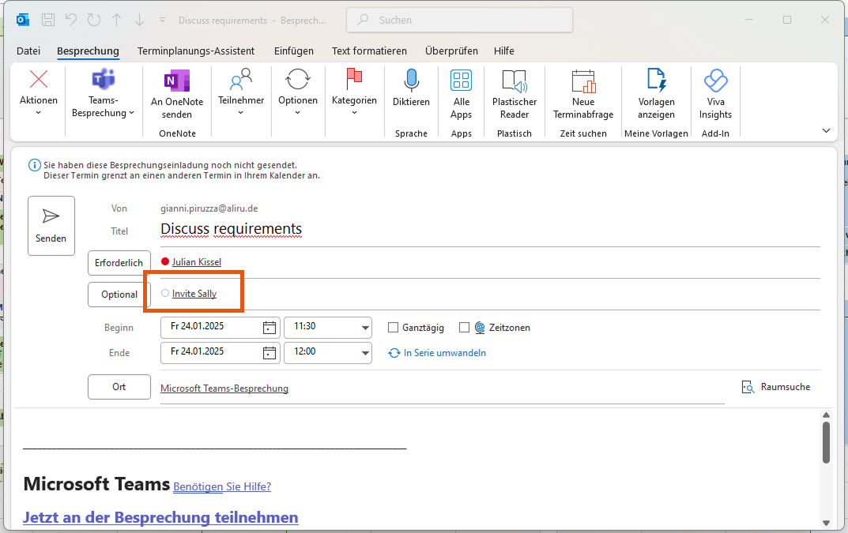Click Vorlagen anzeigen
The image size is (848, 533).
(x=656, y=95)
